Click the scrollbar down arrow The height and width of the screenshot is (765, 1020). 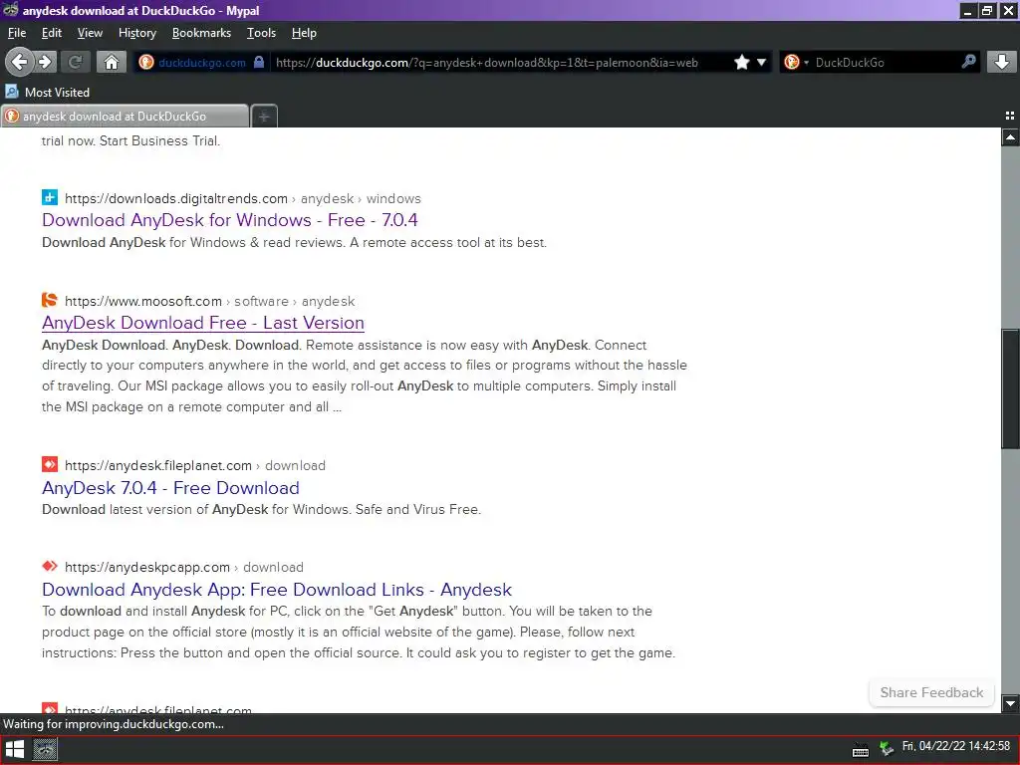tap(1010, 702)
